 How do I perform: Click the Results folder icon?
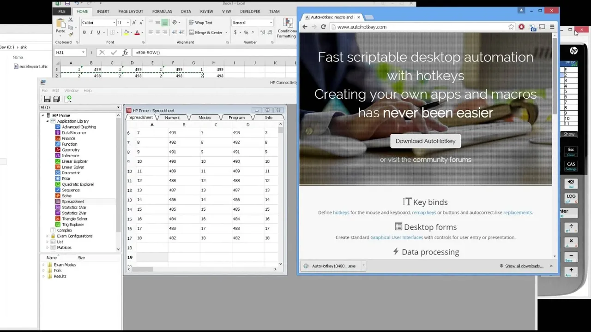(50, 276)
